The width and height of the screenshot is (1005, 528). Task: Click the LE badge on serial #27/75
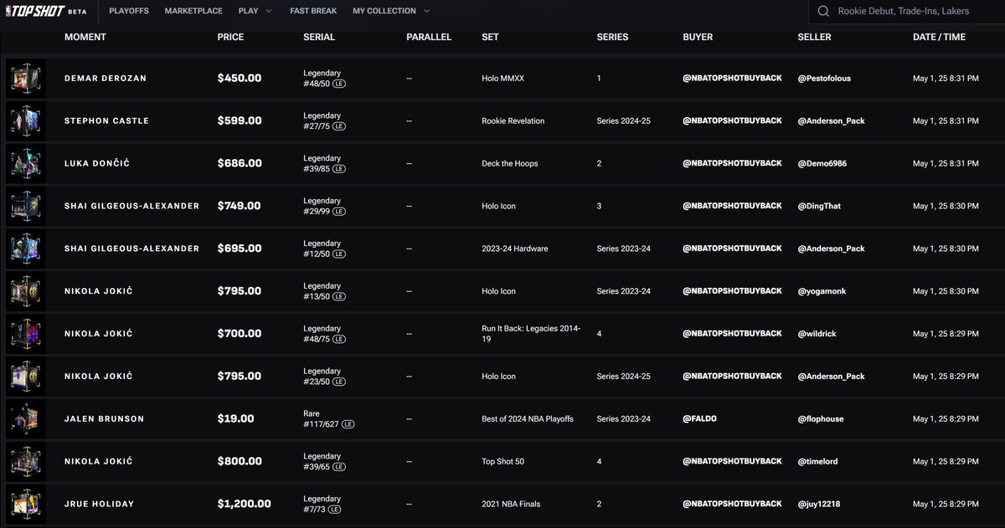click(x=339, y=126)
